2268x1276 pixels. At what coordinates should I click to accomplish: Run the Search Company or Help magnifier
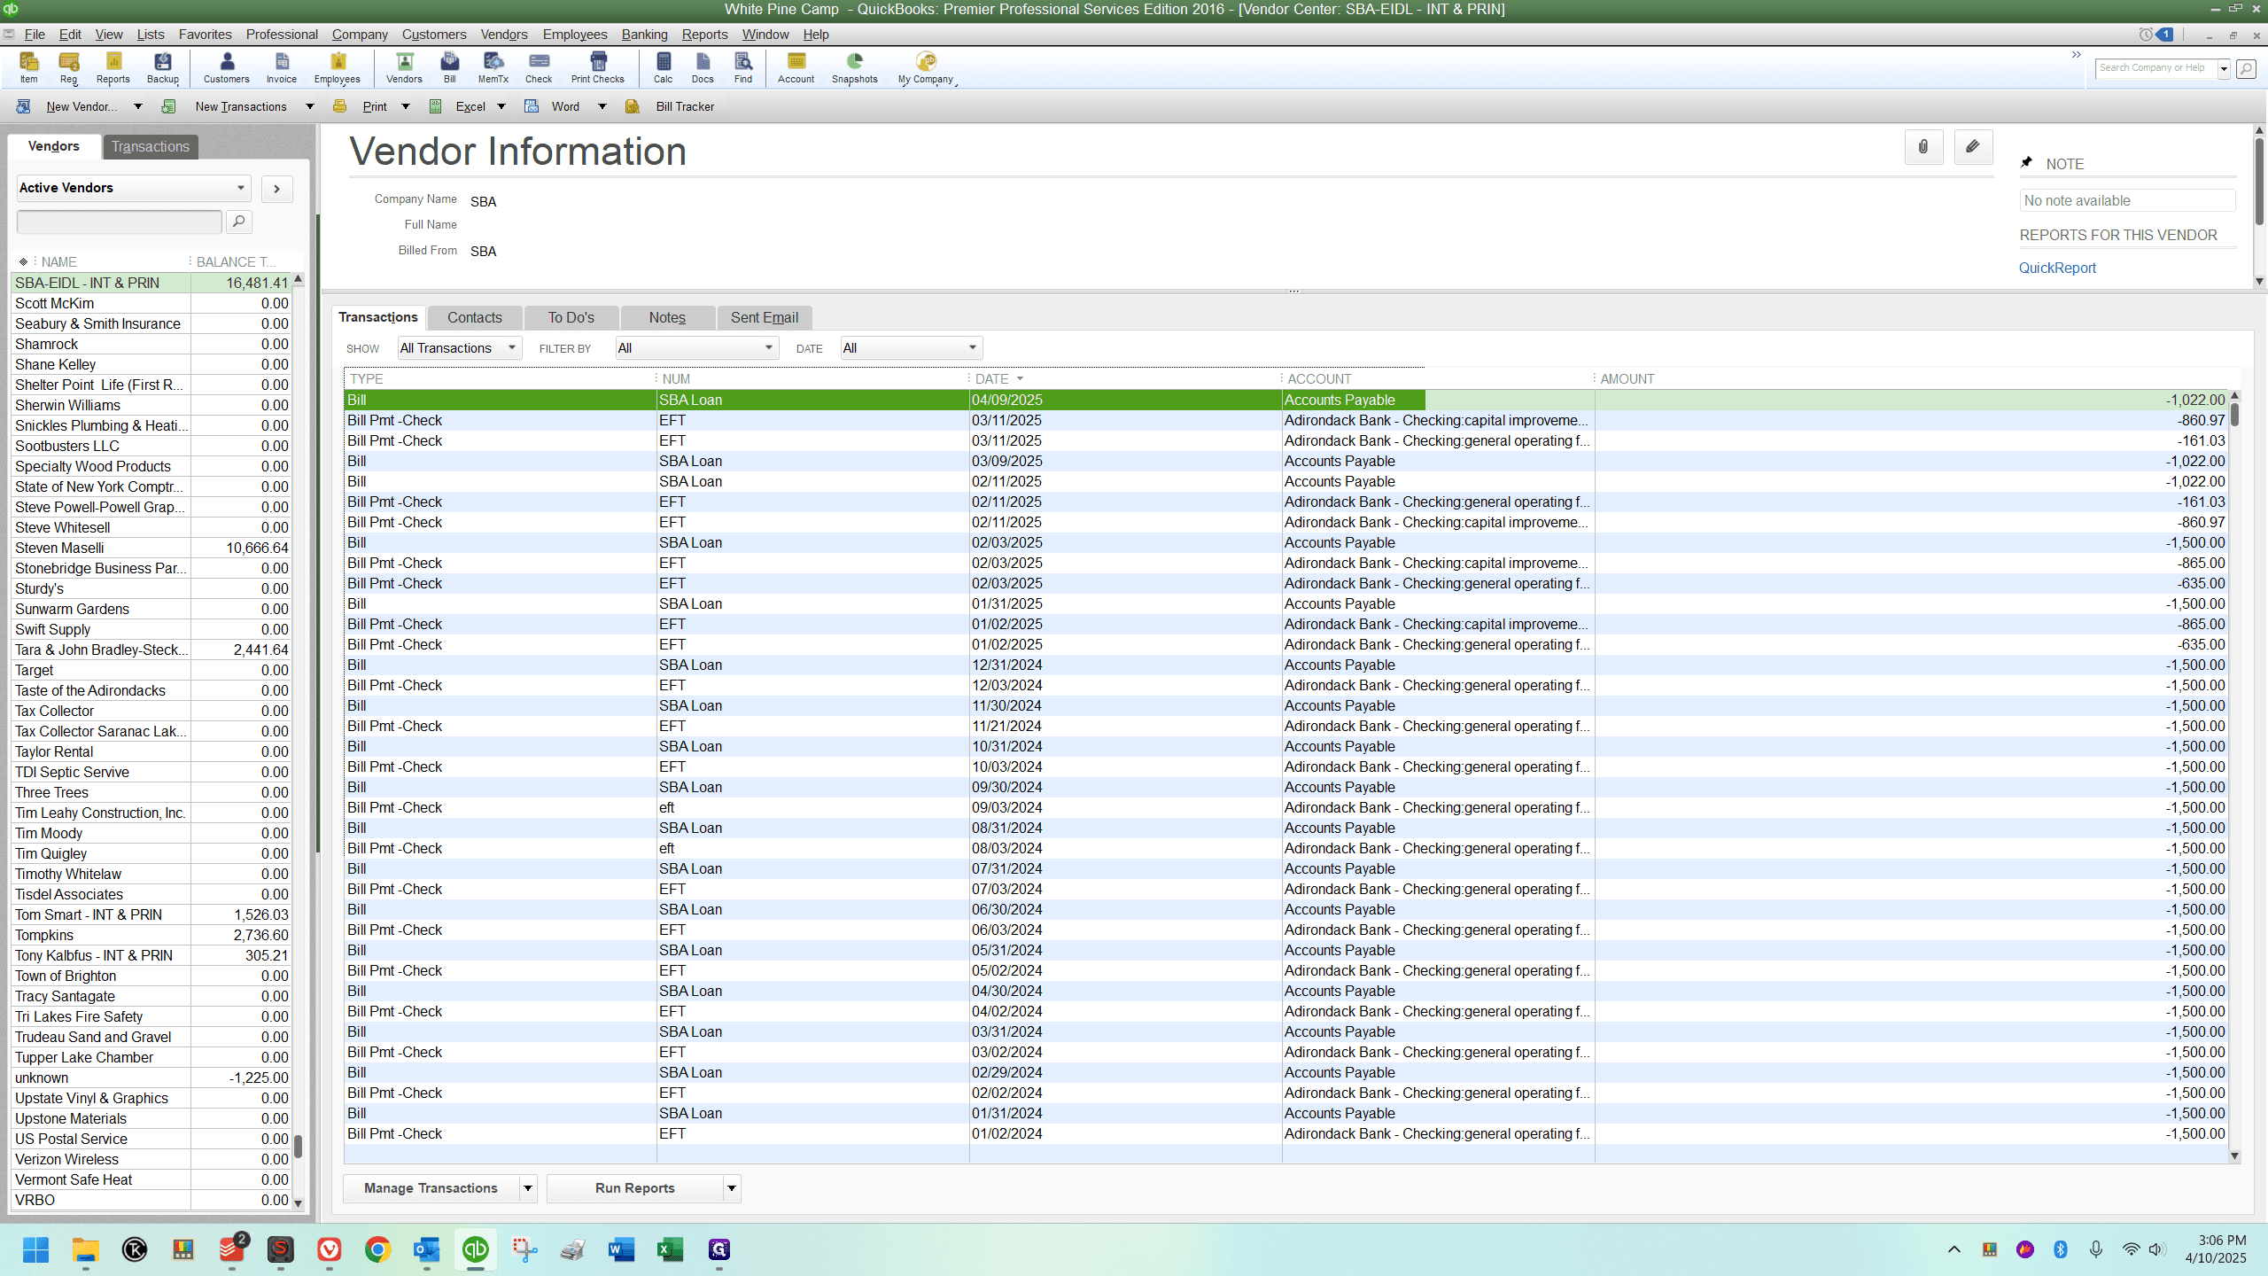2246,68
